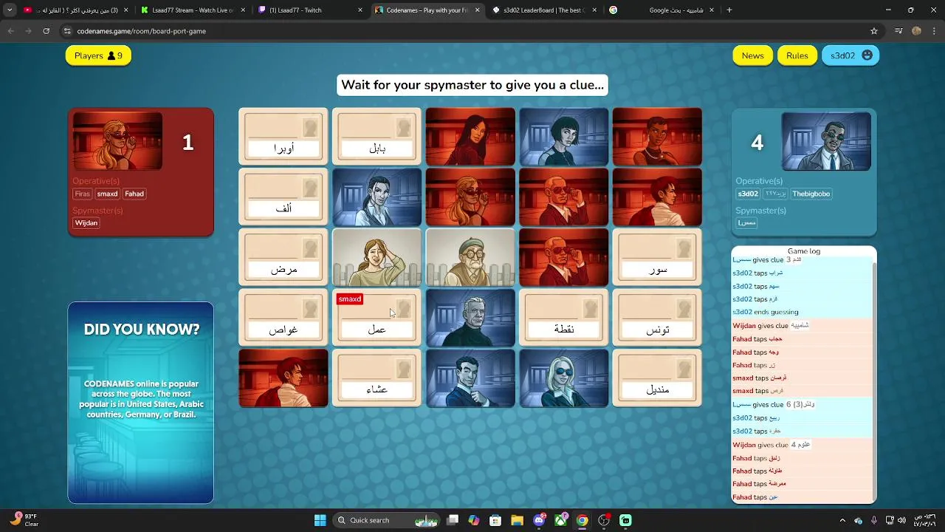Tap the word card عمل
945x532 pixels.
pyautogui.click(x=377, y=318)
